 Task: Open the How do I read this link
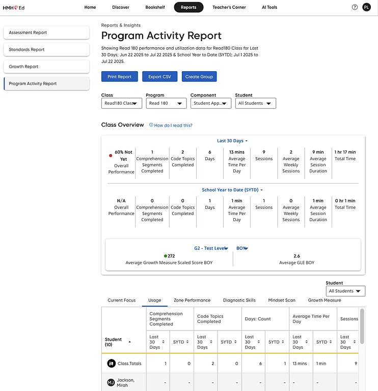pyautogui.click(x=173, y=125)
